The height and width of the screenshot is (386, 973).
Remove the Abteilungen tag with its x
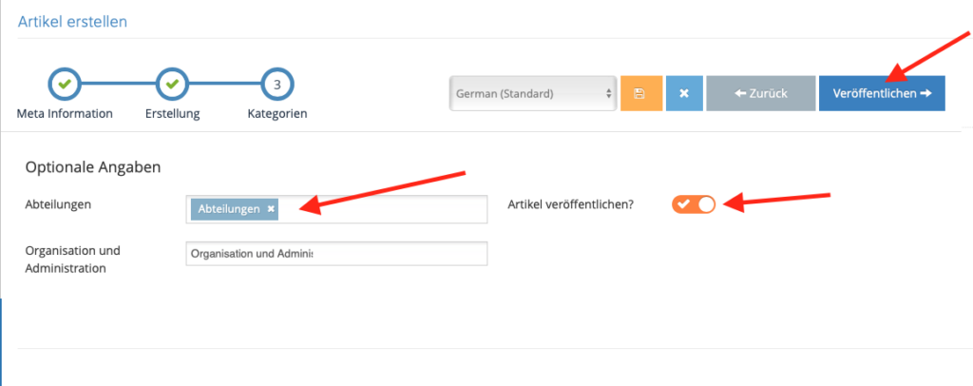[x=271, y=209]
